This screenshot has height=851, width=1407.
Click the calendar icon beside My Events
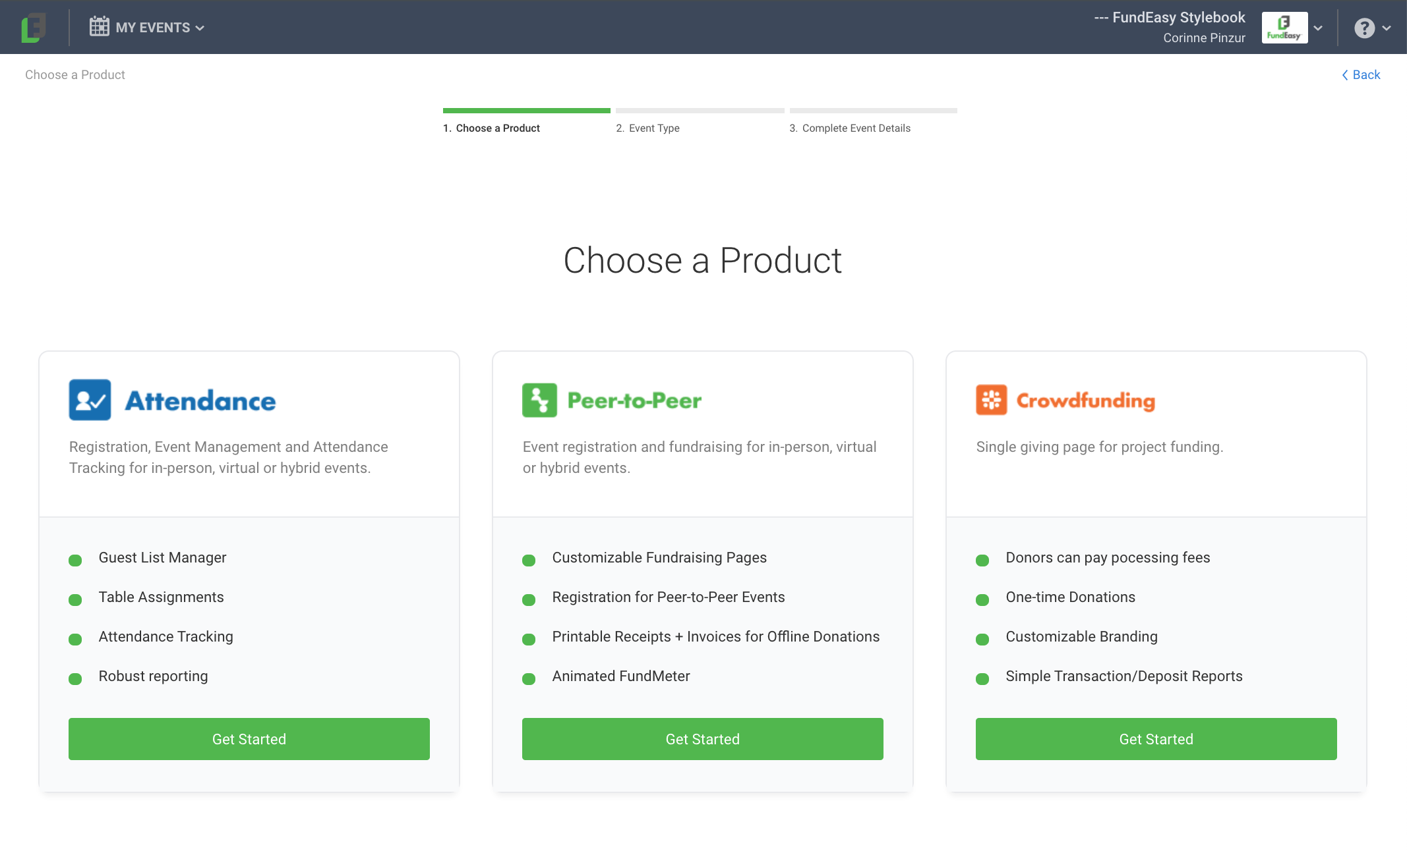point(99,27)
